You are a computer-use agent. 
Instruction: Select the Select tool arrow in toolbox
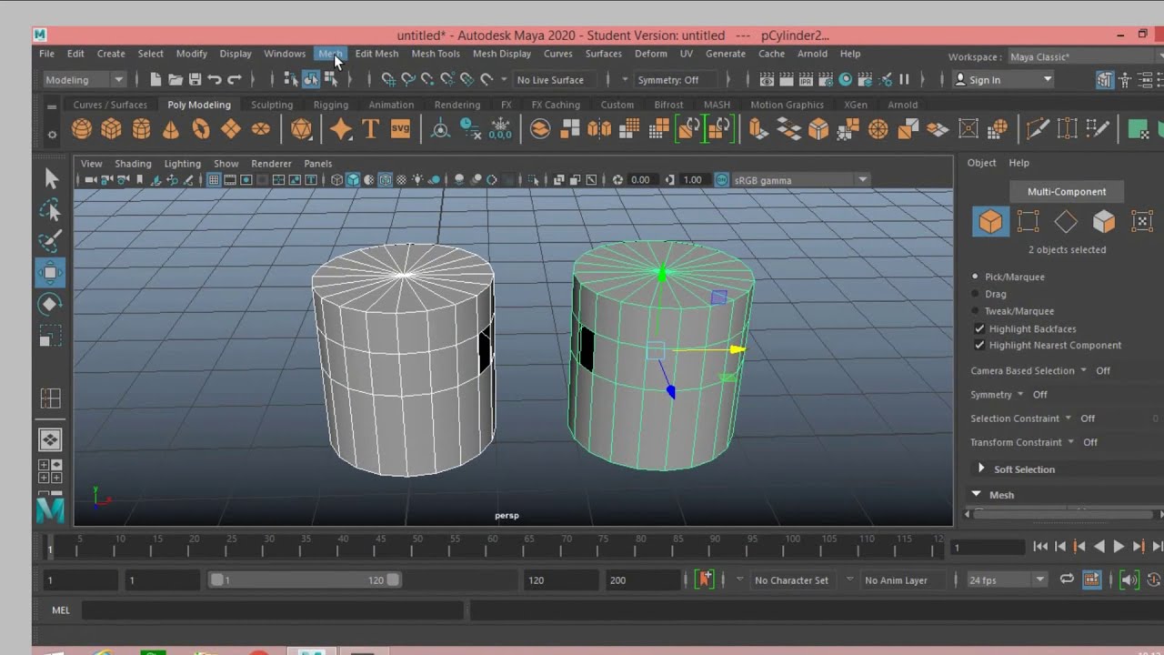pyautogui.click(x=51, y=178)
